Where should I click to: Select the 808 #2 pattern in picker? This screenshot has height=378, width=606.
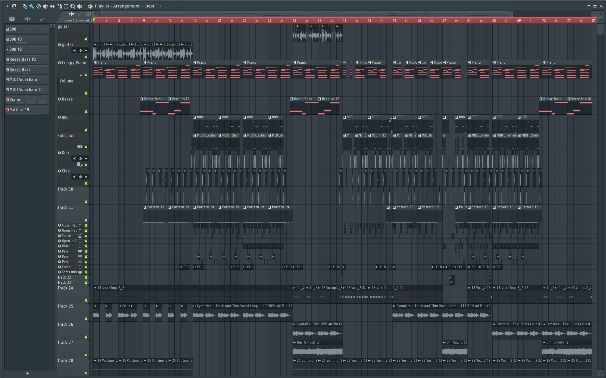pos(27,49)
